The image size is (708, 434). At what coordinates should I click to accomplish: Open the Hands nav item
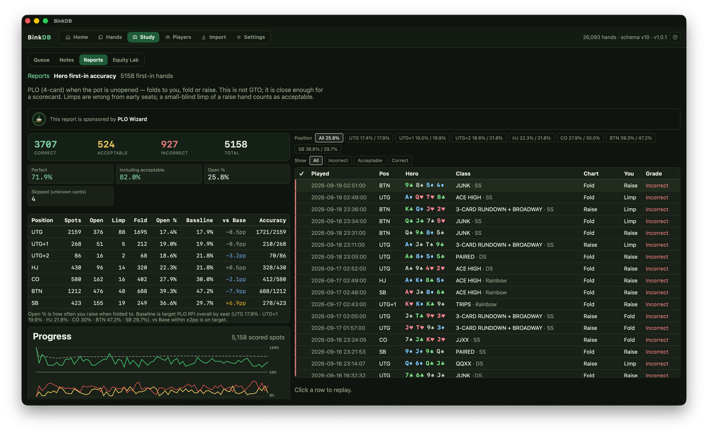point(110,37)
